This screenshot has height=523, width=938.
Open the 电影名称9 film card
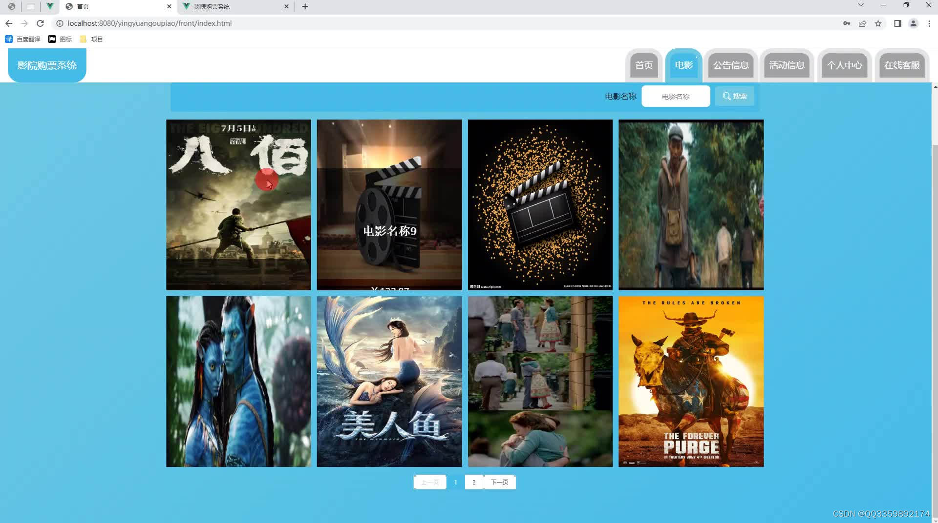click(389, 205)
